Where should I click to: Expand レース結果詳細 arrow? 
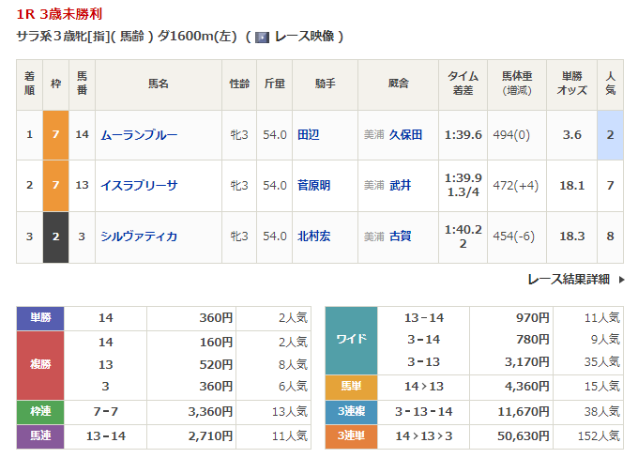coord(621,279)
